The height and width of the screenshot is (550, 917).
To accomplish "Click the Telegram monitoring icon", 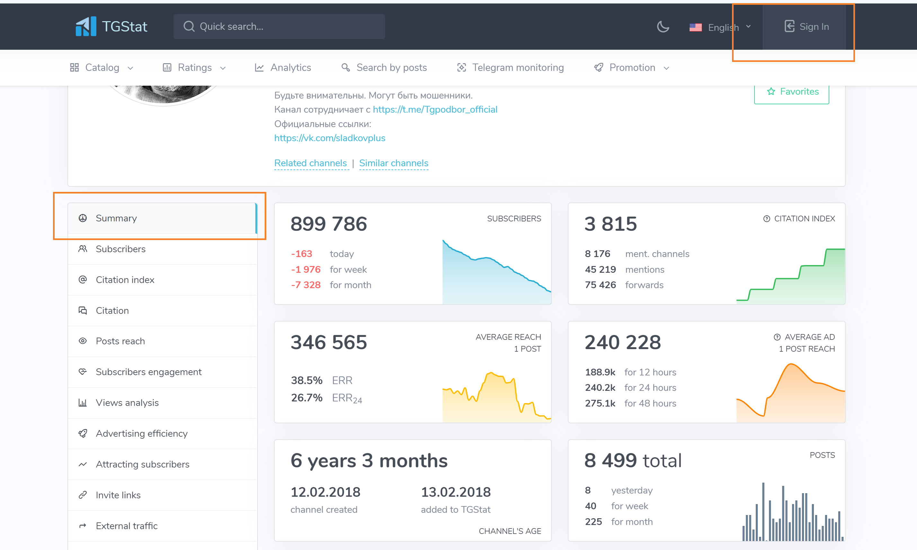I will 462,67.
